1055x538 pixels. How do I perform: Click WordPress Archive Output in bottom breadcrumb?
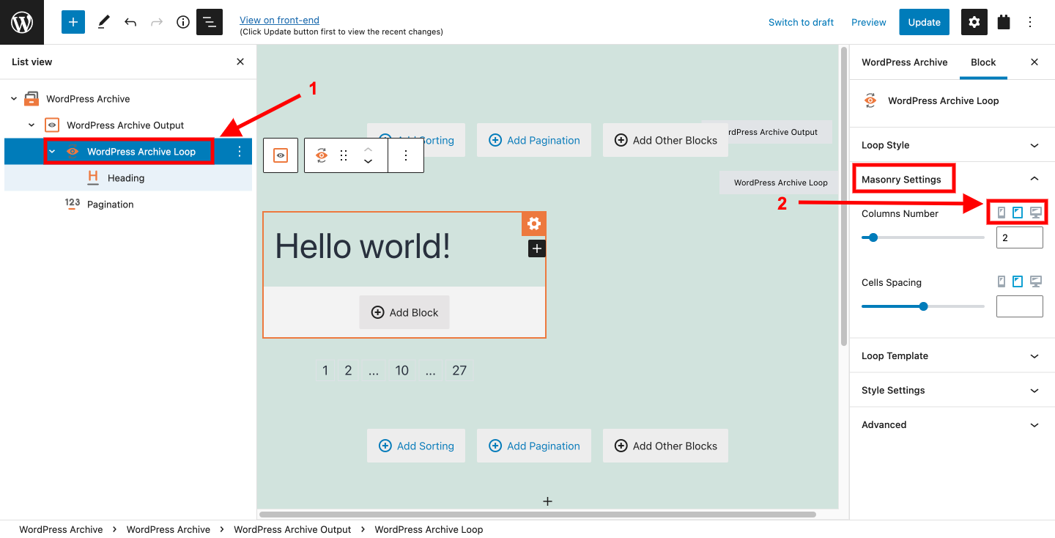coord(292,529)
